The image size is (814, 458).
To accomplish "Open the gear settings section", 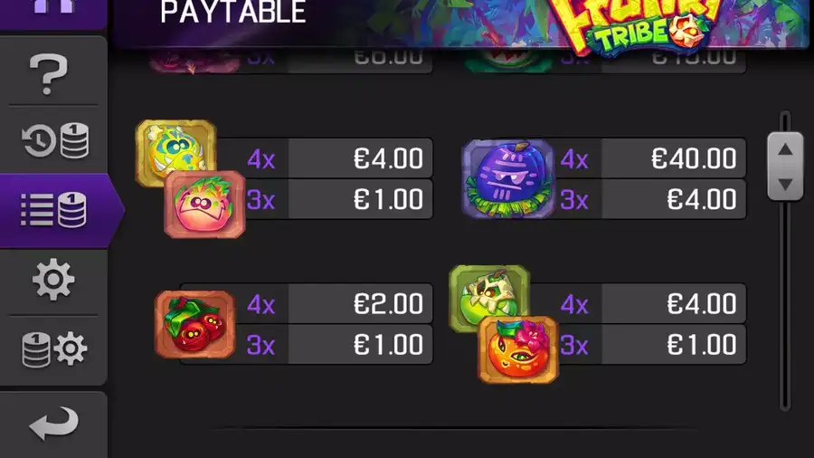I will pyautogui.click(x=53, y=280).
